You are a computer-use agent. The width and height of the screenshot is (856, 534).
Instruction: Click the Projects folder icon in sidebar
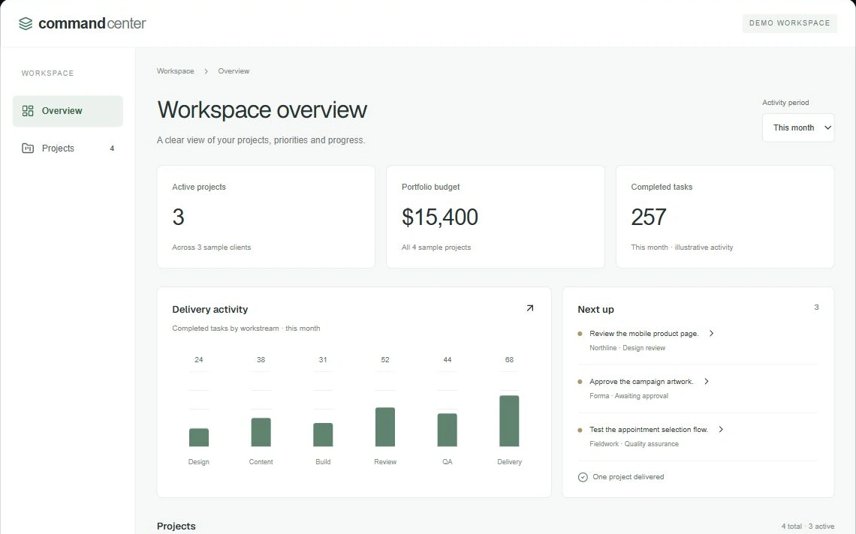28,148
